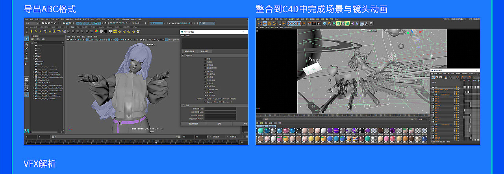Open the Substance menu in Maya menu bar
The height and width of the screenshot is (174, 504).
tap(125, 19)
